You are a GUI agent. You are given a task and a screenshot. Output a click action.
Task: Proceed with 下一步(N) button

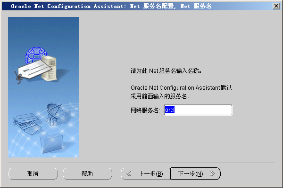[x=195, y=173]
